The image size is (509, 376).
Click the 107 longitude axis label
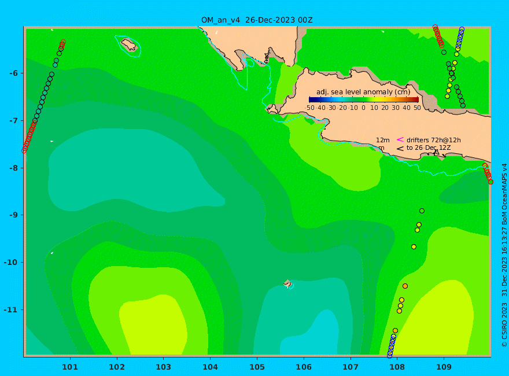coord(351,367)
